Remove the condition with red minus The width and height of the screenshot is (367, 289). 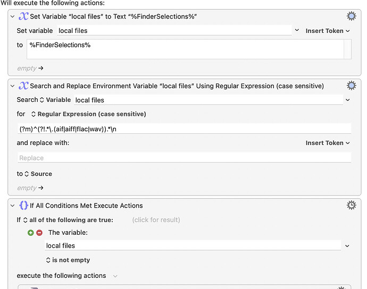pyautogui.click(x=39, y=233)
